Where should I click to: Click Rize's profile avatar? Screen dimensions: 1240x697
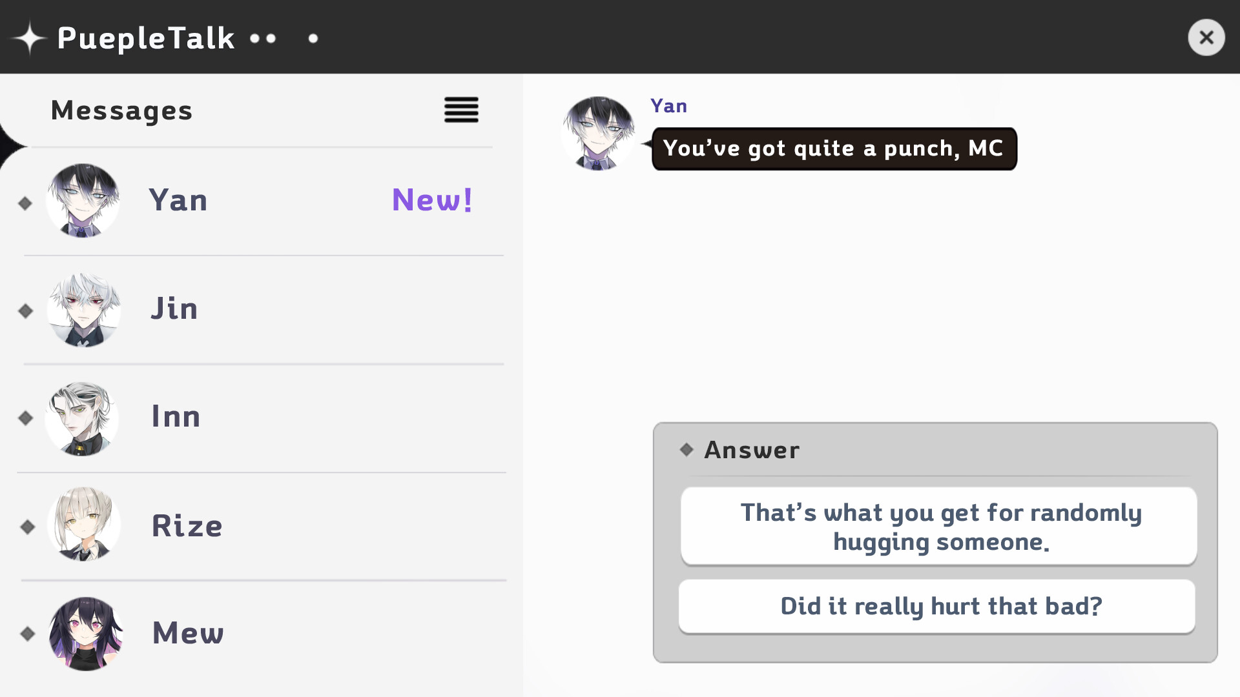coord(83,525)
